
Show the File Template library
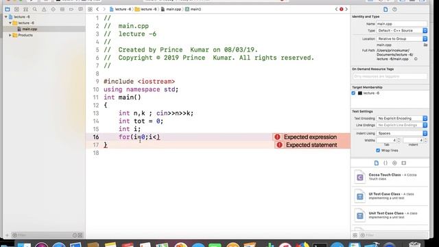377,163
